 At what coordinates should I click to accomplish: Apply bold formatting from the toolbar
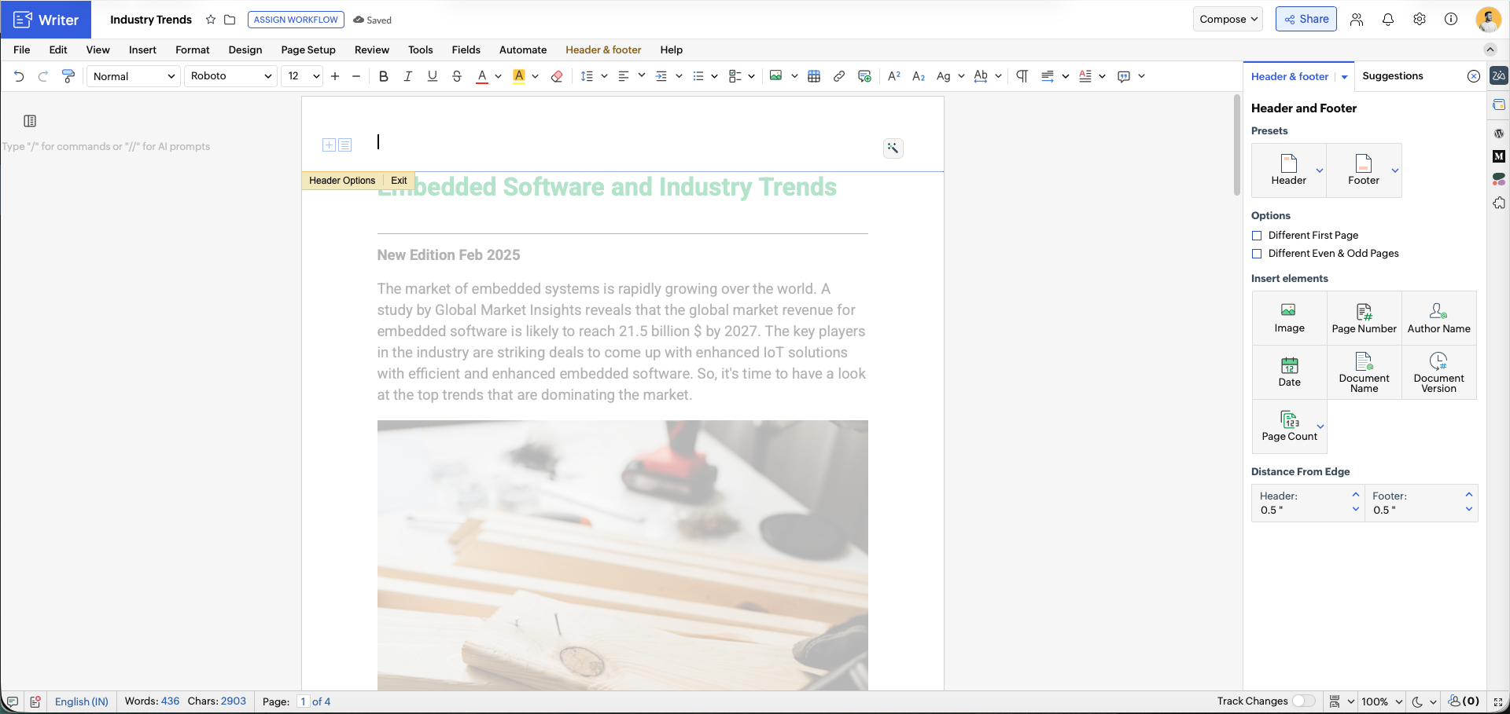point(384,76)
